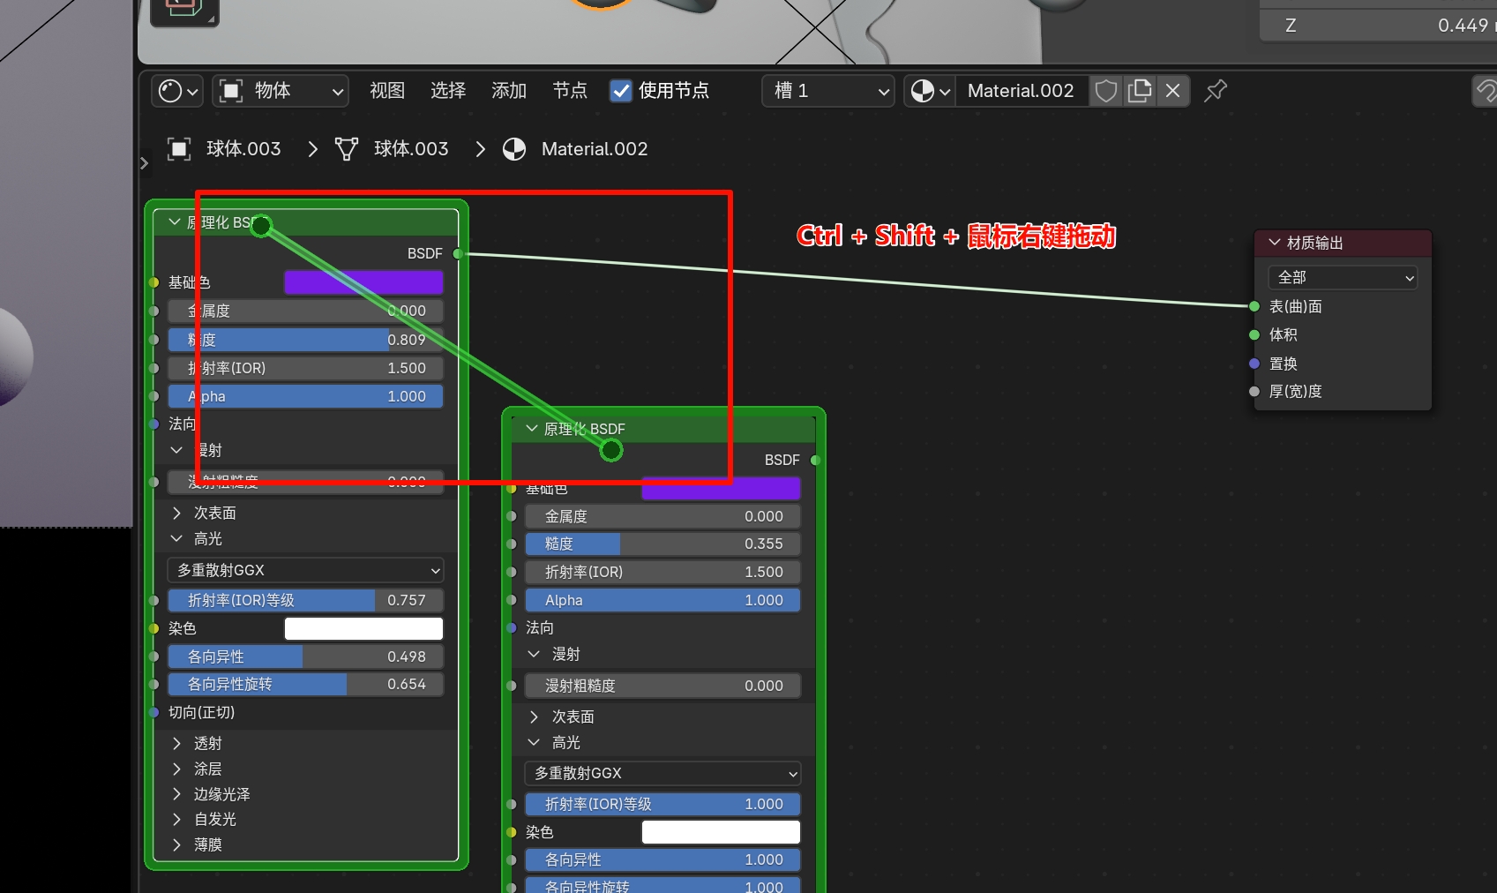Screen dimensions: 1497x893
Task: Open the 槽 1 slot dropdown
Action: pos(828,91)
